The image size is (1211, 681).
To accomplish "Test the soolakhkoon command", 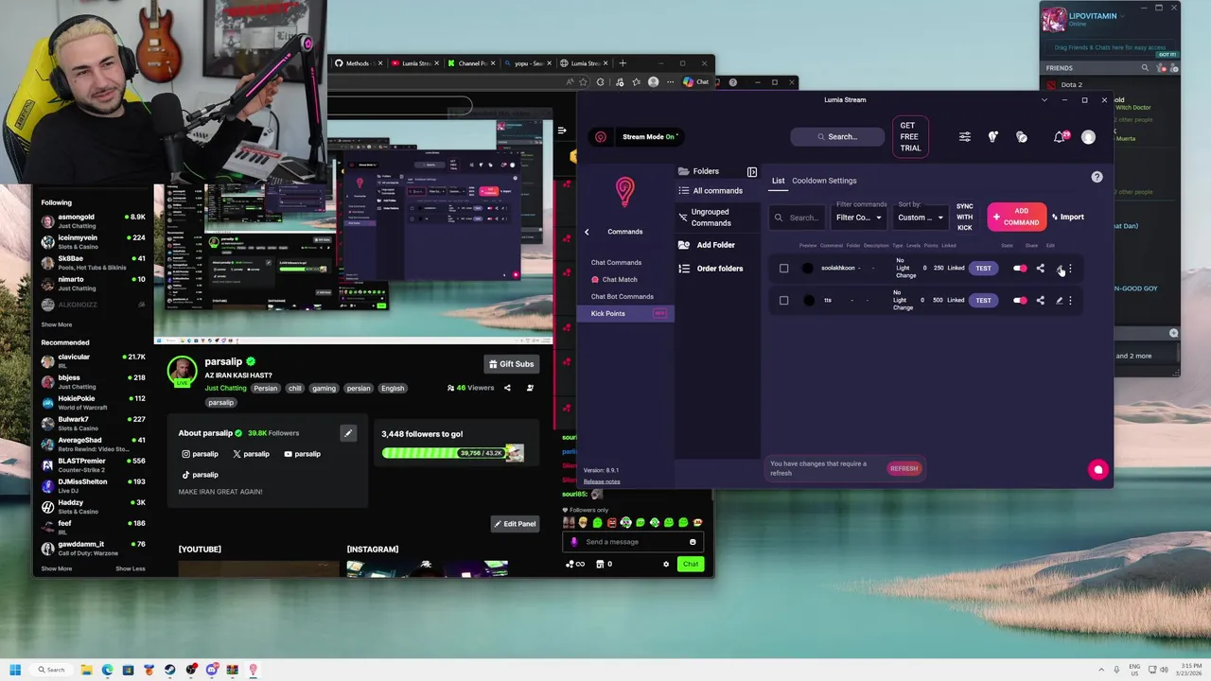I will click(x=983, y=269).
